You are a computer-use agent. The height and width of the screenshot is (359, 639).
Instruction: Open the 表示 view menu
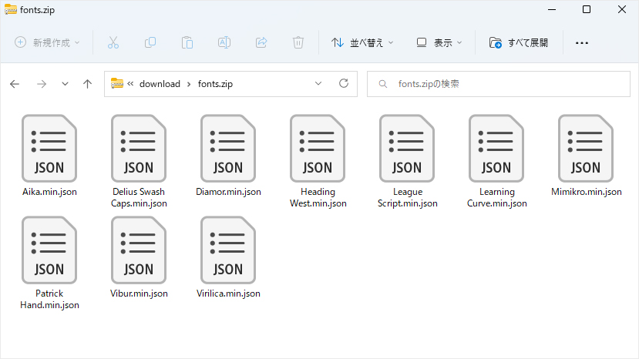[x=439, y=42]
